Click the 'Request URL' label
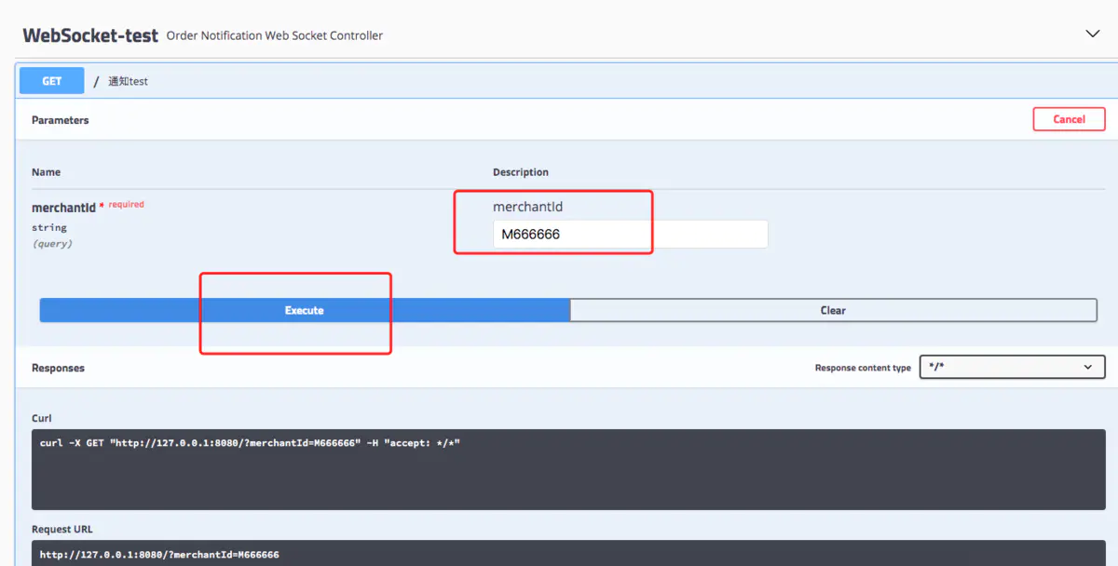 point(63,529)
